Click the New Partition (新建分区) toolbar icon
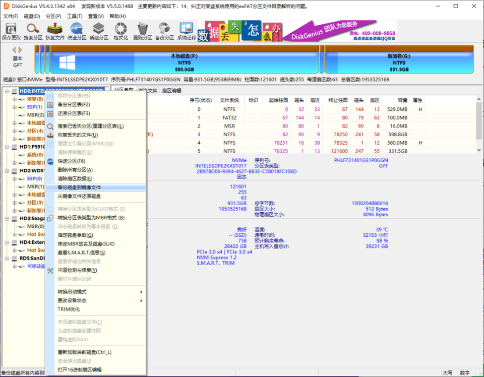Viewport: 484px width, 377px height. tap(98, 31)
